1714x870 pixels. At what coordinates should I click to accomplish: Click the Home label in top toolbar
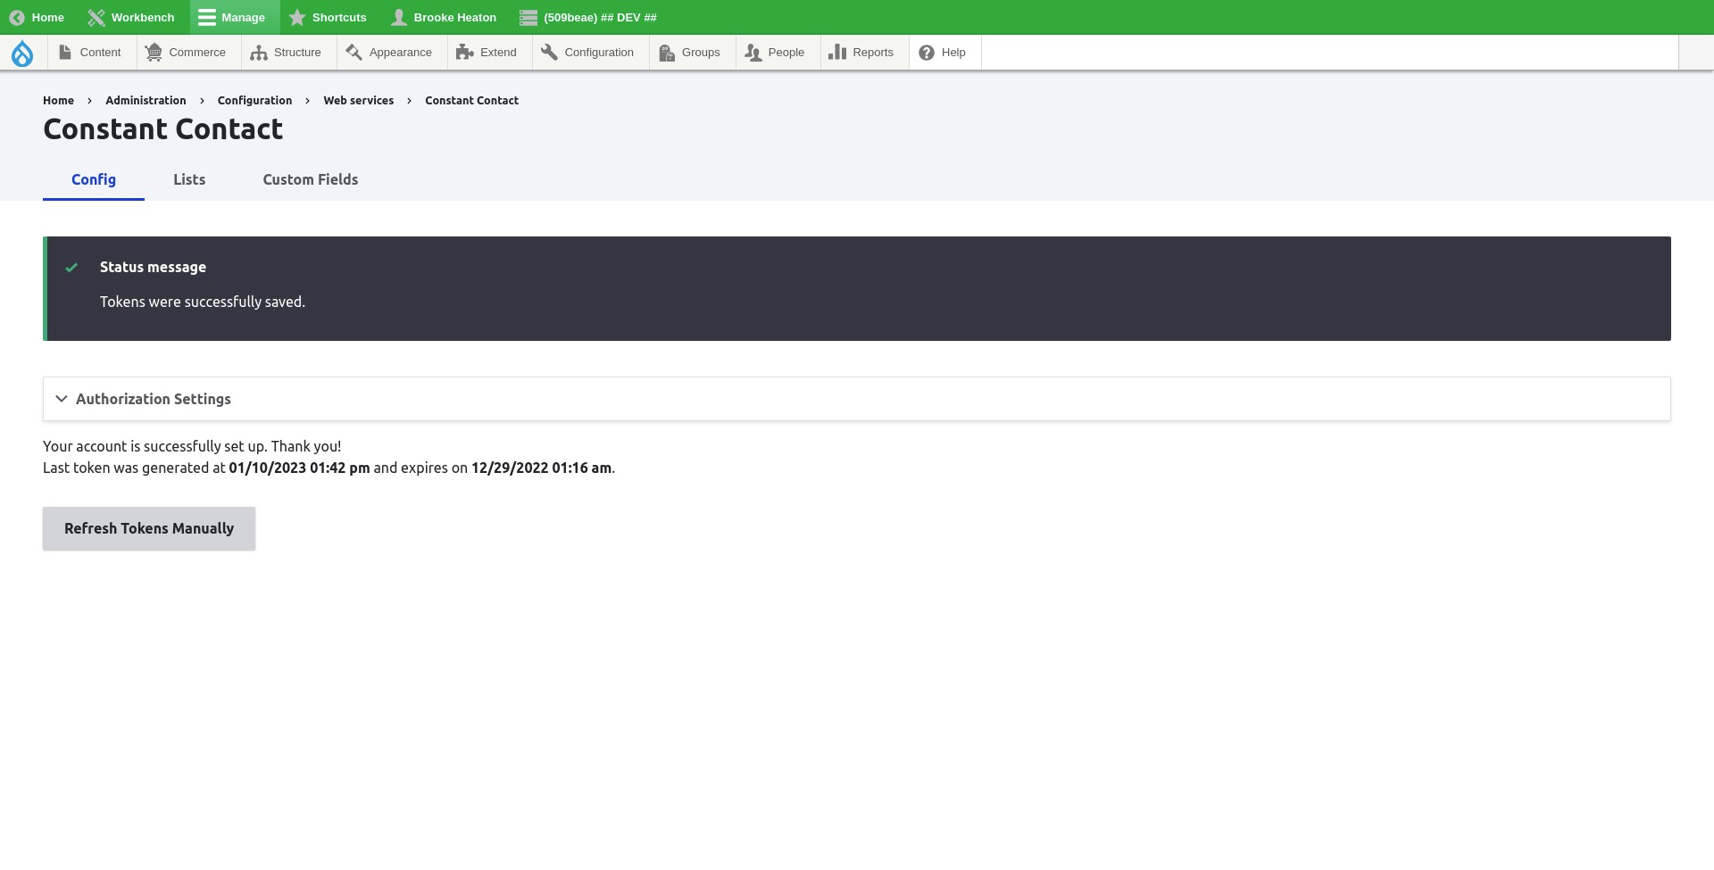(x=47, y=18)
